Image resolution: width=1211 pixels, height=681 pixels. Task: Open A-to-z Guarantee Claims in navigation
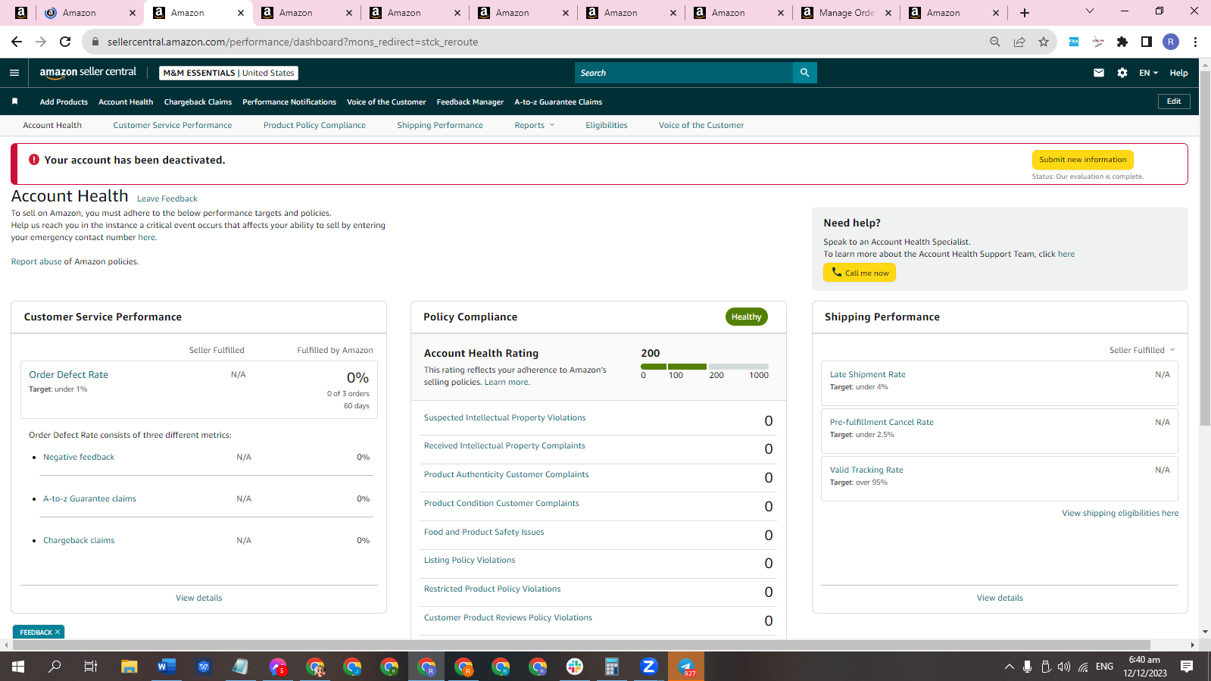click(558, 102)
